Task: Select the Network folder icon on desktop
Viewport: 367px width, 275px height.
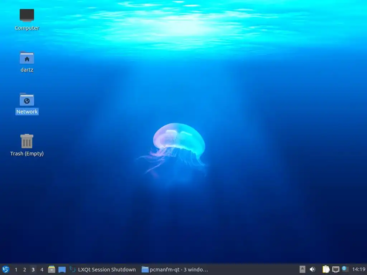Action: pyautogui.click(x=27, y=99)
